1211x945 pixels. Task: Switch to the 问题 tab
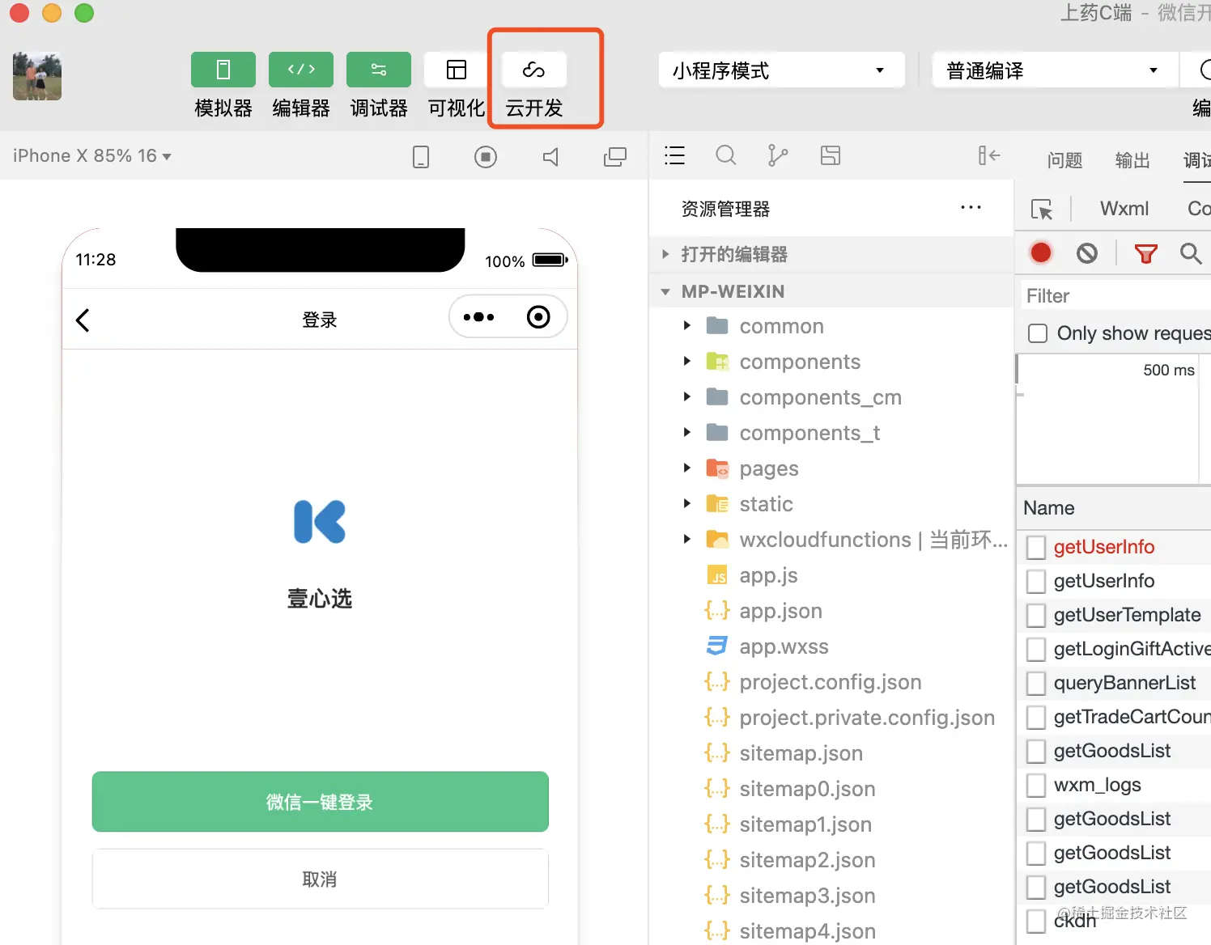point(1064,160)
